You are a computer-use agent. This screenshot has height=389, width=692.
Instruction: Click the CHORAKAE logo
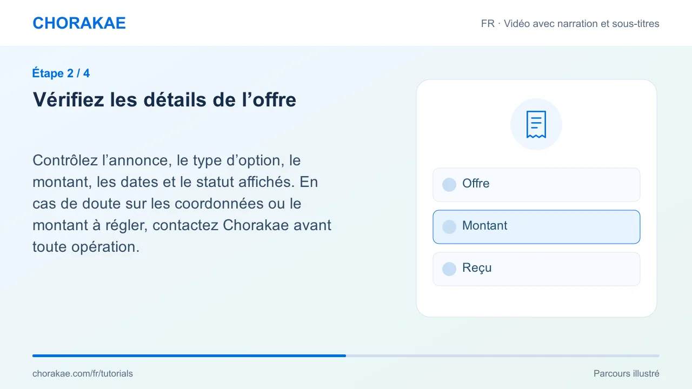click(x=79, y=23)
